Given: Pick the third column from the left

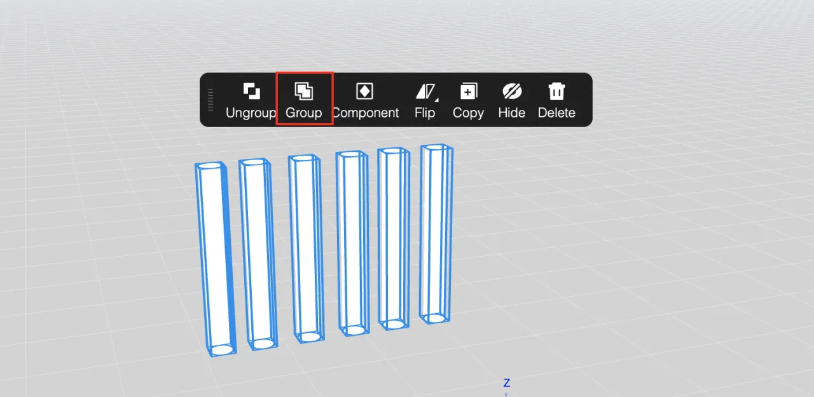Looking at the screenshot, I should pyautogui.click(x=305, y=246).
